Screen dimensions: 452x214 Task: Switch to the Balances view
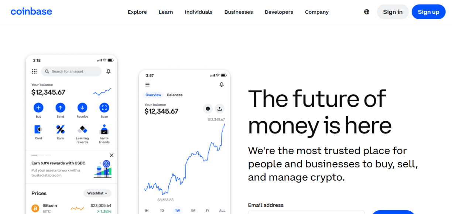tap(175, 95)
